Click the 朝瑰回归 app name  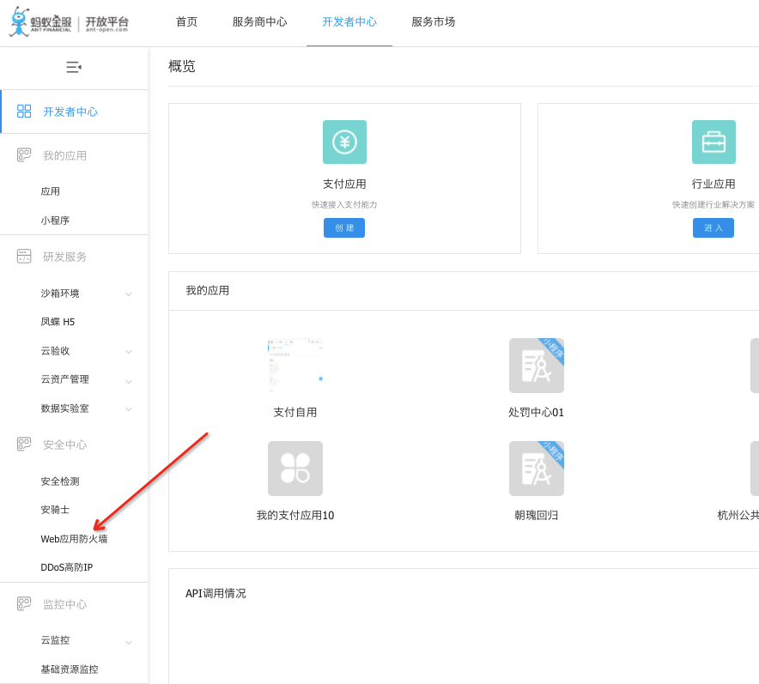pos(537,515)
